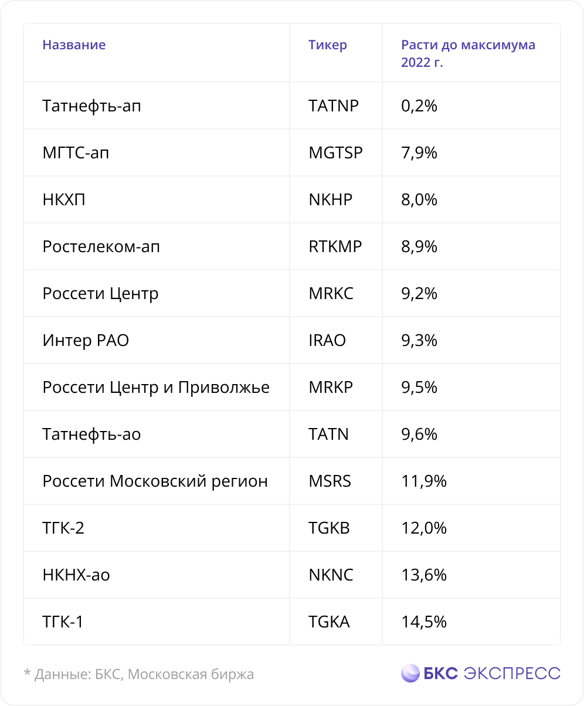Click the Расти до максимума 2022 г. header
Screen dimensions: 584x706
coord(468,53)
